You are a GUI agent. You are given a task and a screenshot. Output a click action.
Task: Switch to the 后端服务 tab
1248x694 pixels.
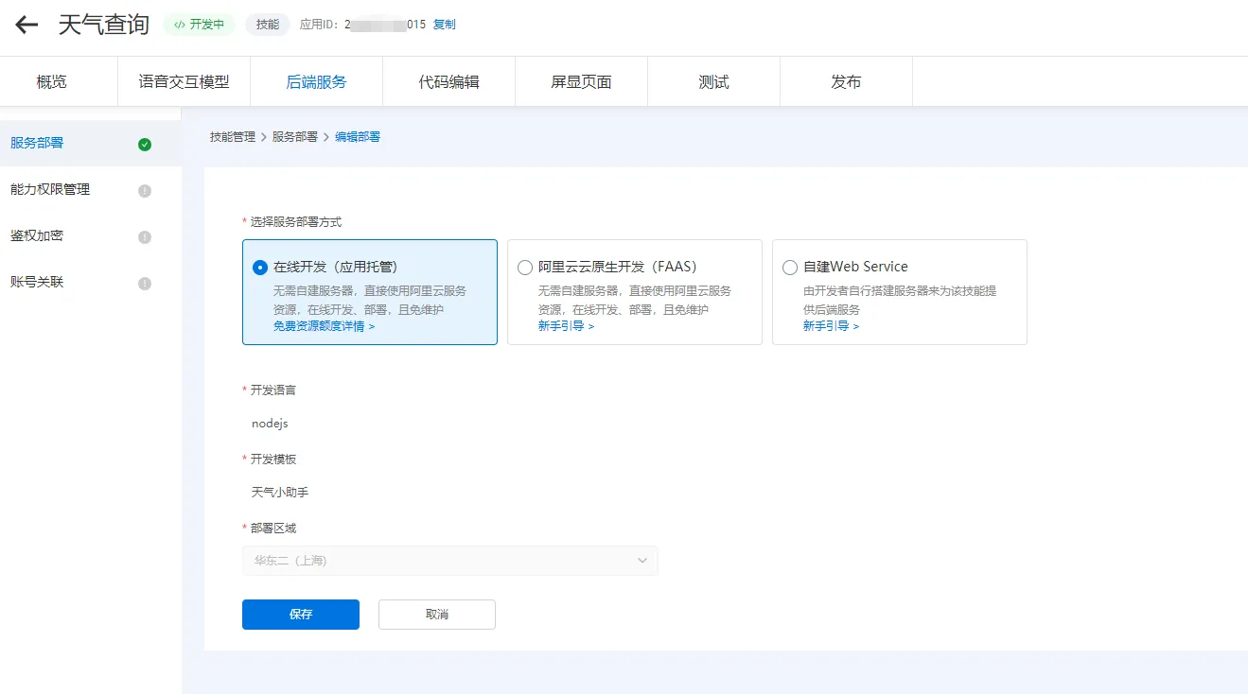[317, 82]
